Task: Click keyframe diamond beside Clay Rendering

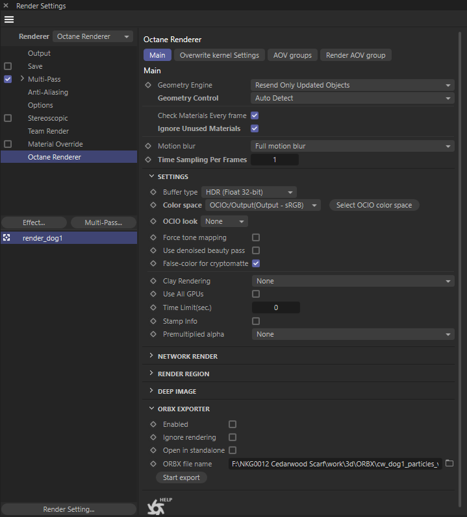Action: tap(154, 282)
